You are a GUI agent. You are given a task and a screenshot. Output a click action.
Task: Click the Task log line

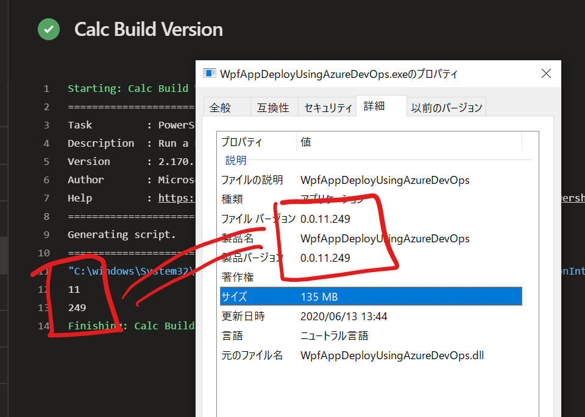(131, 125)
